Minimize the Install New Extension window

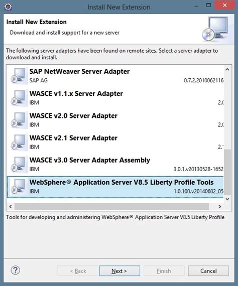click(196, 7)
